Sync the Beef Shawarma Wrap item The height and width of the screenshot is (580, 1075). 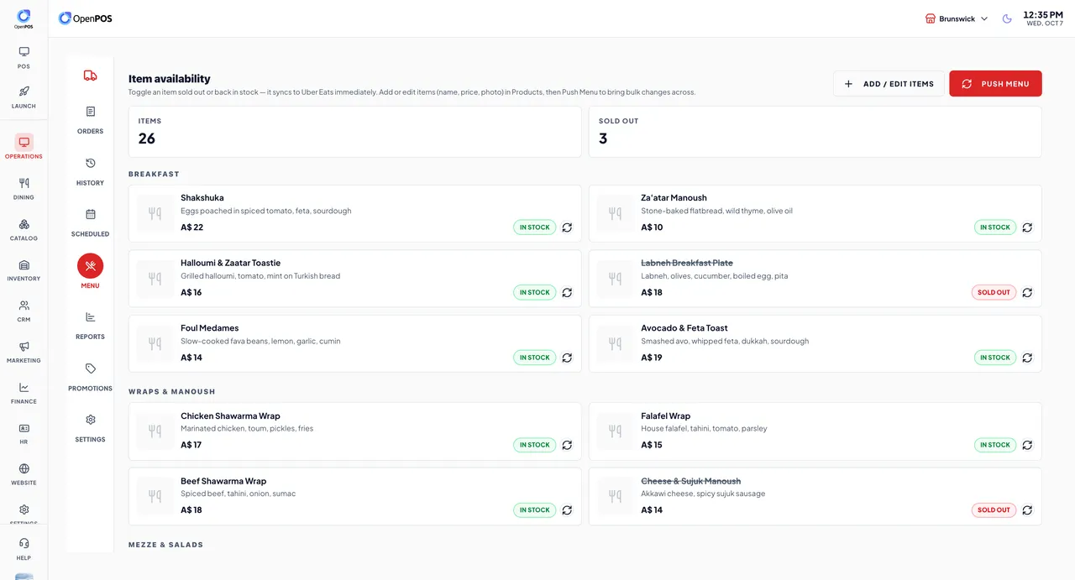[567, 509]
